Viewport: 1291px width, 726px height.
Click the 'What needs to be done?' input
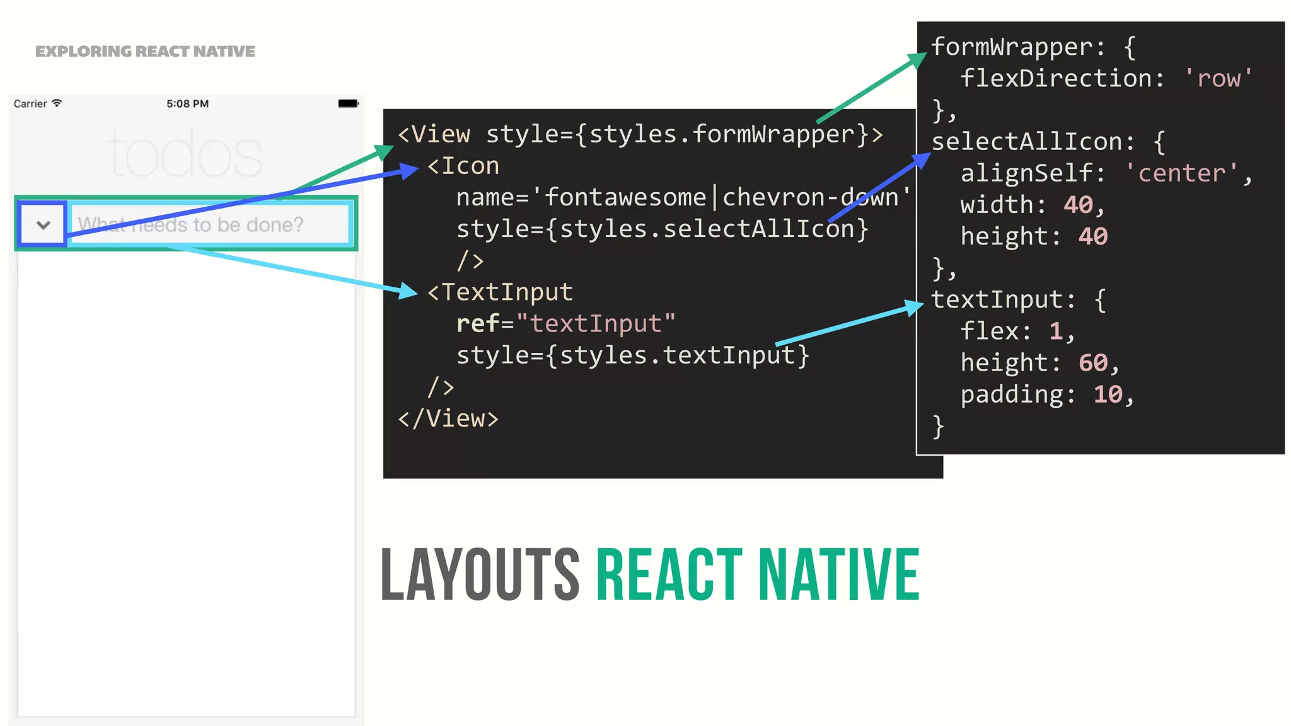(x=208, y=224)
